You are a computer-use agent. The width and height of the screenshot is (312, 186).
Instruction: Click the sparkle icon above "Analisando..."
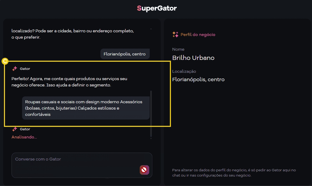(x=15, y=129)
